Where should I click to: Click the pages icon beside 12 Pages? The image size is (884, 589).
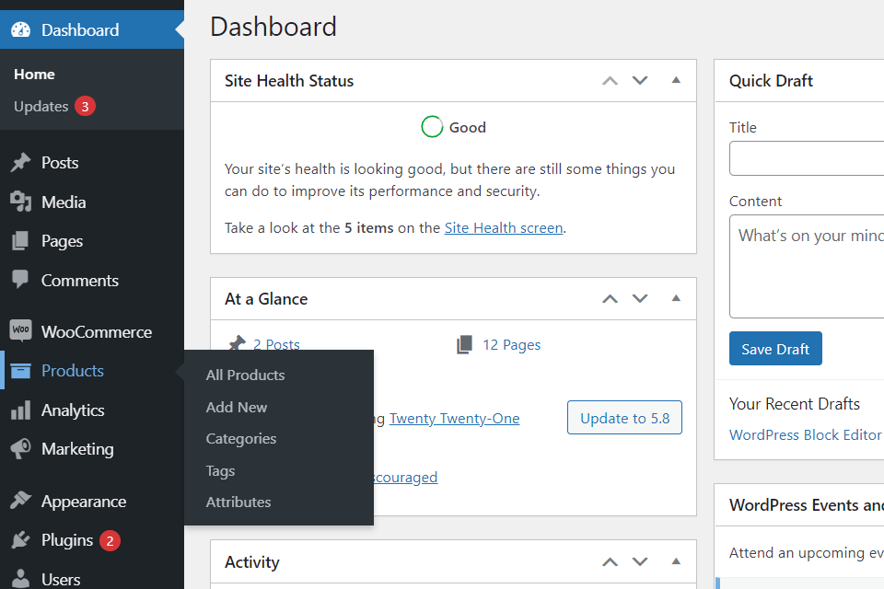[464, 344]
